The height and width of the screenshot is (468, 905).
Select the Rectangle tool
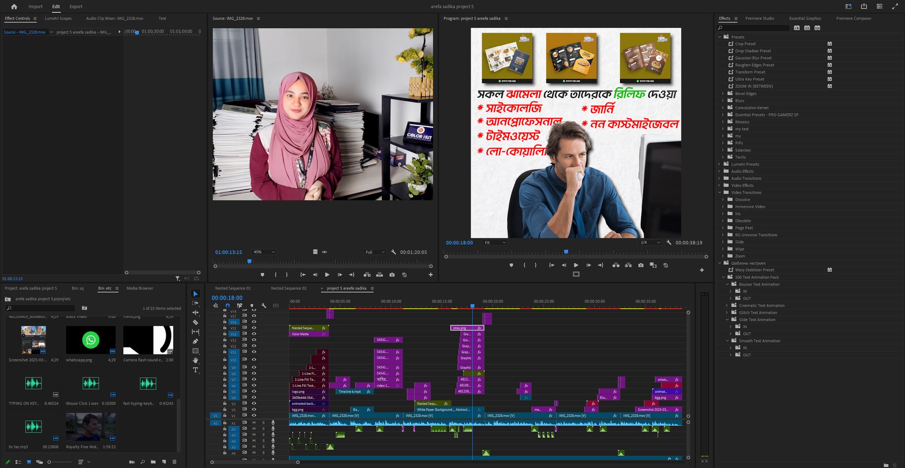(x=195, y=351)
